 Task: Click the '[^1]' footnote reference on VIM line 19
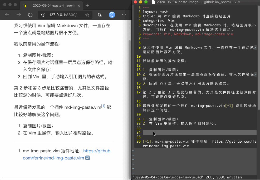pyautogui.click(x=229, y=106)
